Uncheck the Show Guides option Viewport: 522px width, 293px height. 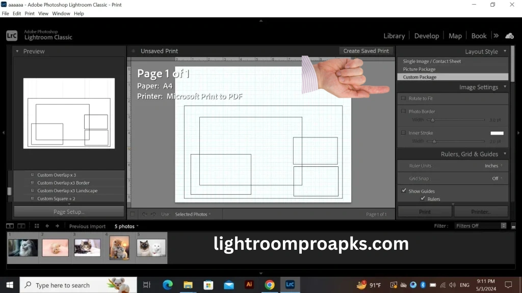point(404,191)
